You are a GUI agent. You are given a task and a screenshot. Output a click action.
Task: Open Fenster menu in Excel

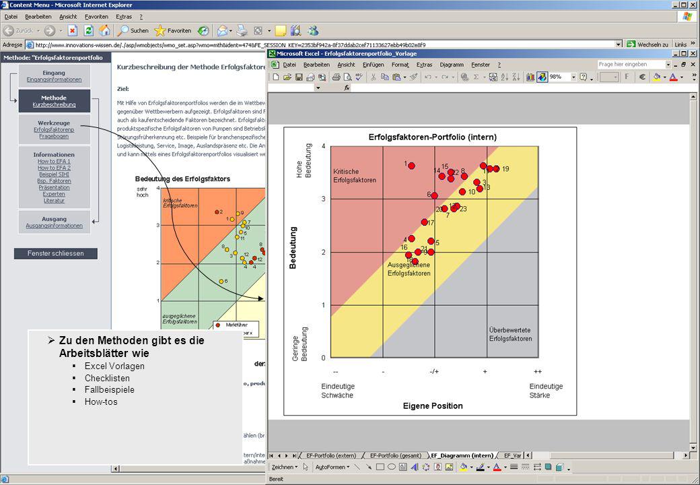pyautogui.click(x=481, y=64)
